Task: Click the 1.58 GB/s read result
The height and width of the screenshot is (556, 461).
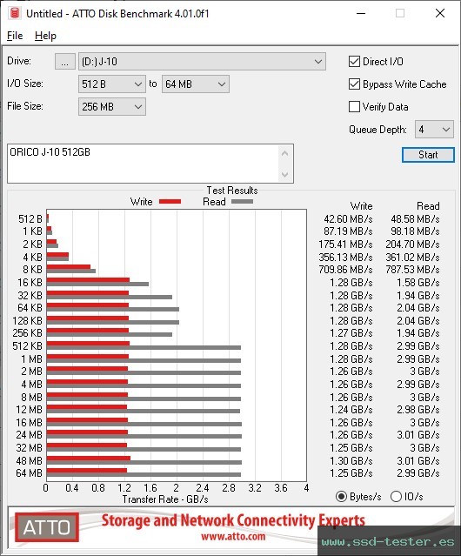Action: (x=418, y=283)
